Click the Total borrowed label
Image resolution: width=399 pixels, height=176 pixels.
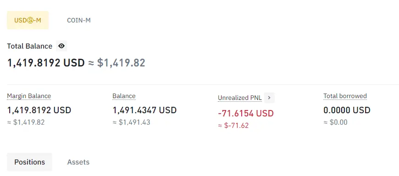(x=345, y=96)
